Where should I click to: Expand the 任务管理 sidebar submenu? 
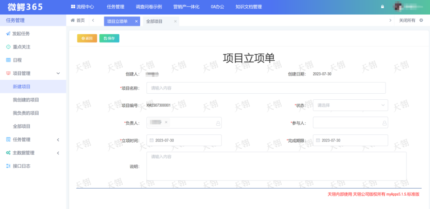58,140
